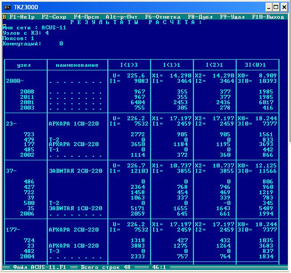
Task: Click branch node 485
Action: 29,149
